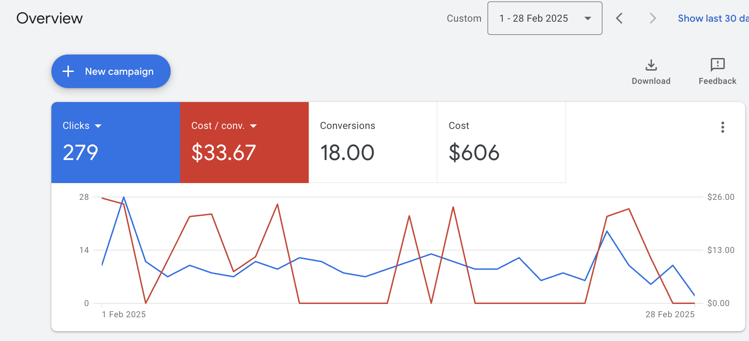Click the Custom date label
The width and height of the screenshot is (749, 341).
[464, 18]
